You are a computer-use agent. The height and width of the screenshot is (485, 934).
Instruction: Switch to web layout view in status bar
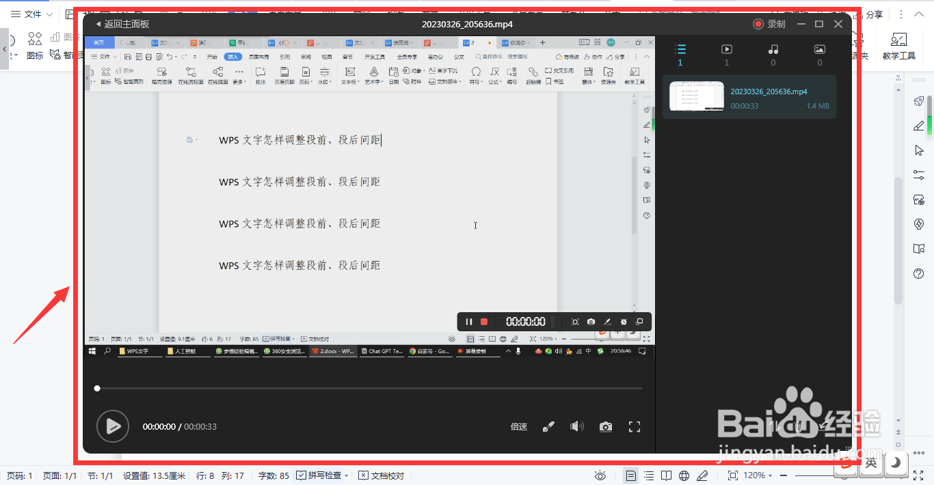(684, 475)
